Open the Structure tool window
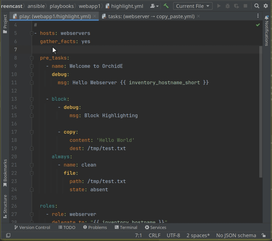Screen dimensions: 272x241 [x=5, y=207]
